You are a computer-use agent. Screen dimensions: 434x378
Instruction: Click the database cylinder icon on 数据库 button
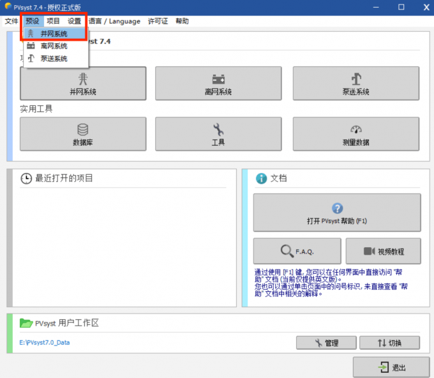(83, 130)
